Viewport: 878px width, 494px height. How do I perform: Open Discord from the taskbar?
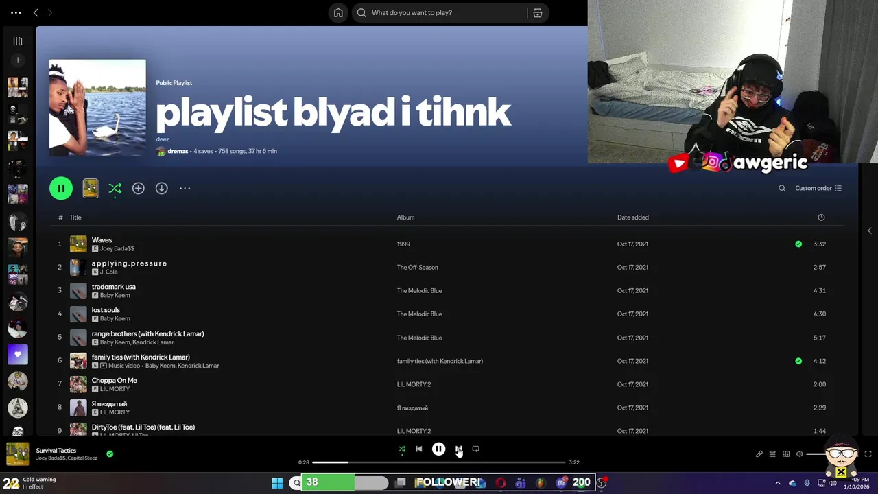tap(561, 483)
